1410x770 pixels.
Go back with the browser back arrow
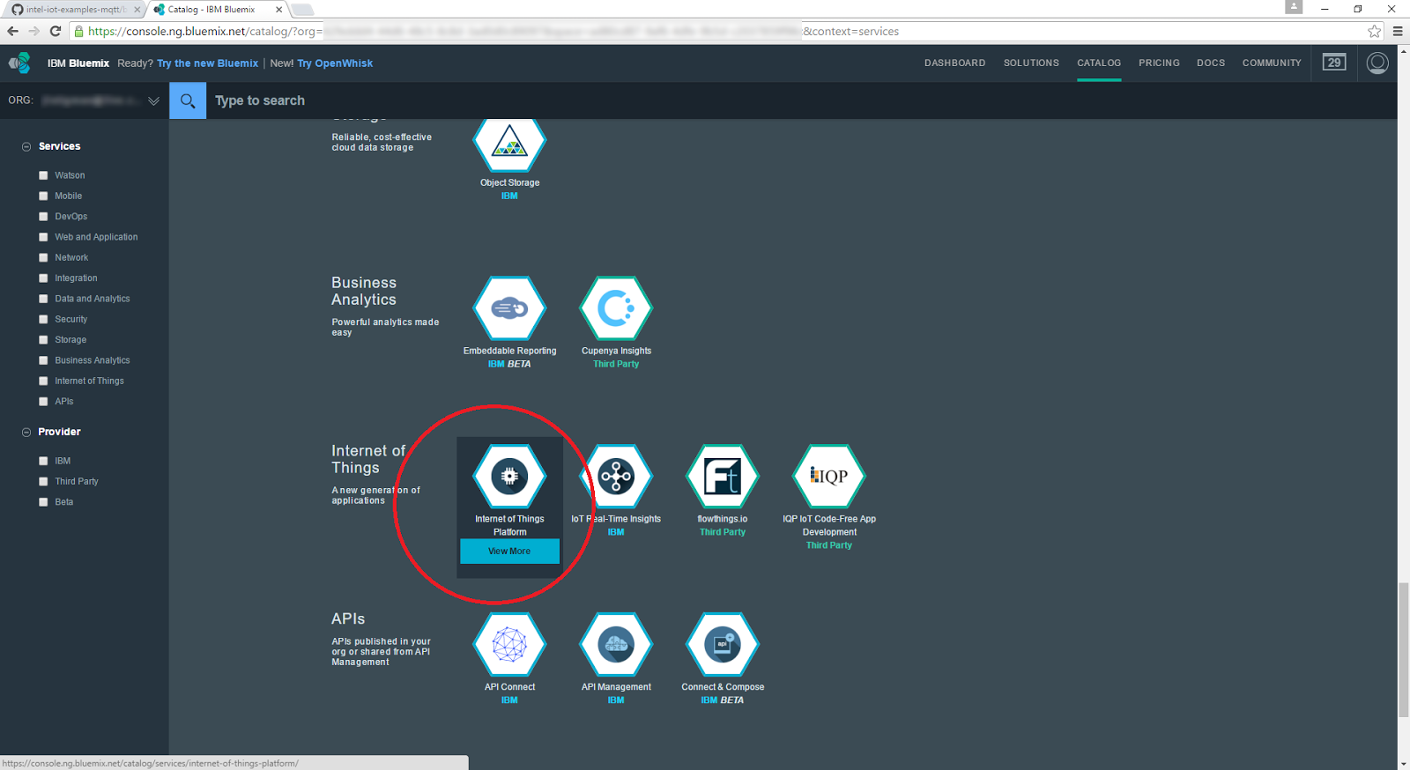(x=12, y=31)
